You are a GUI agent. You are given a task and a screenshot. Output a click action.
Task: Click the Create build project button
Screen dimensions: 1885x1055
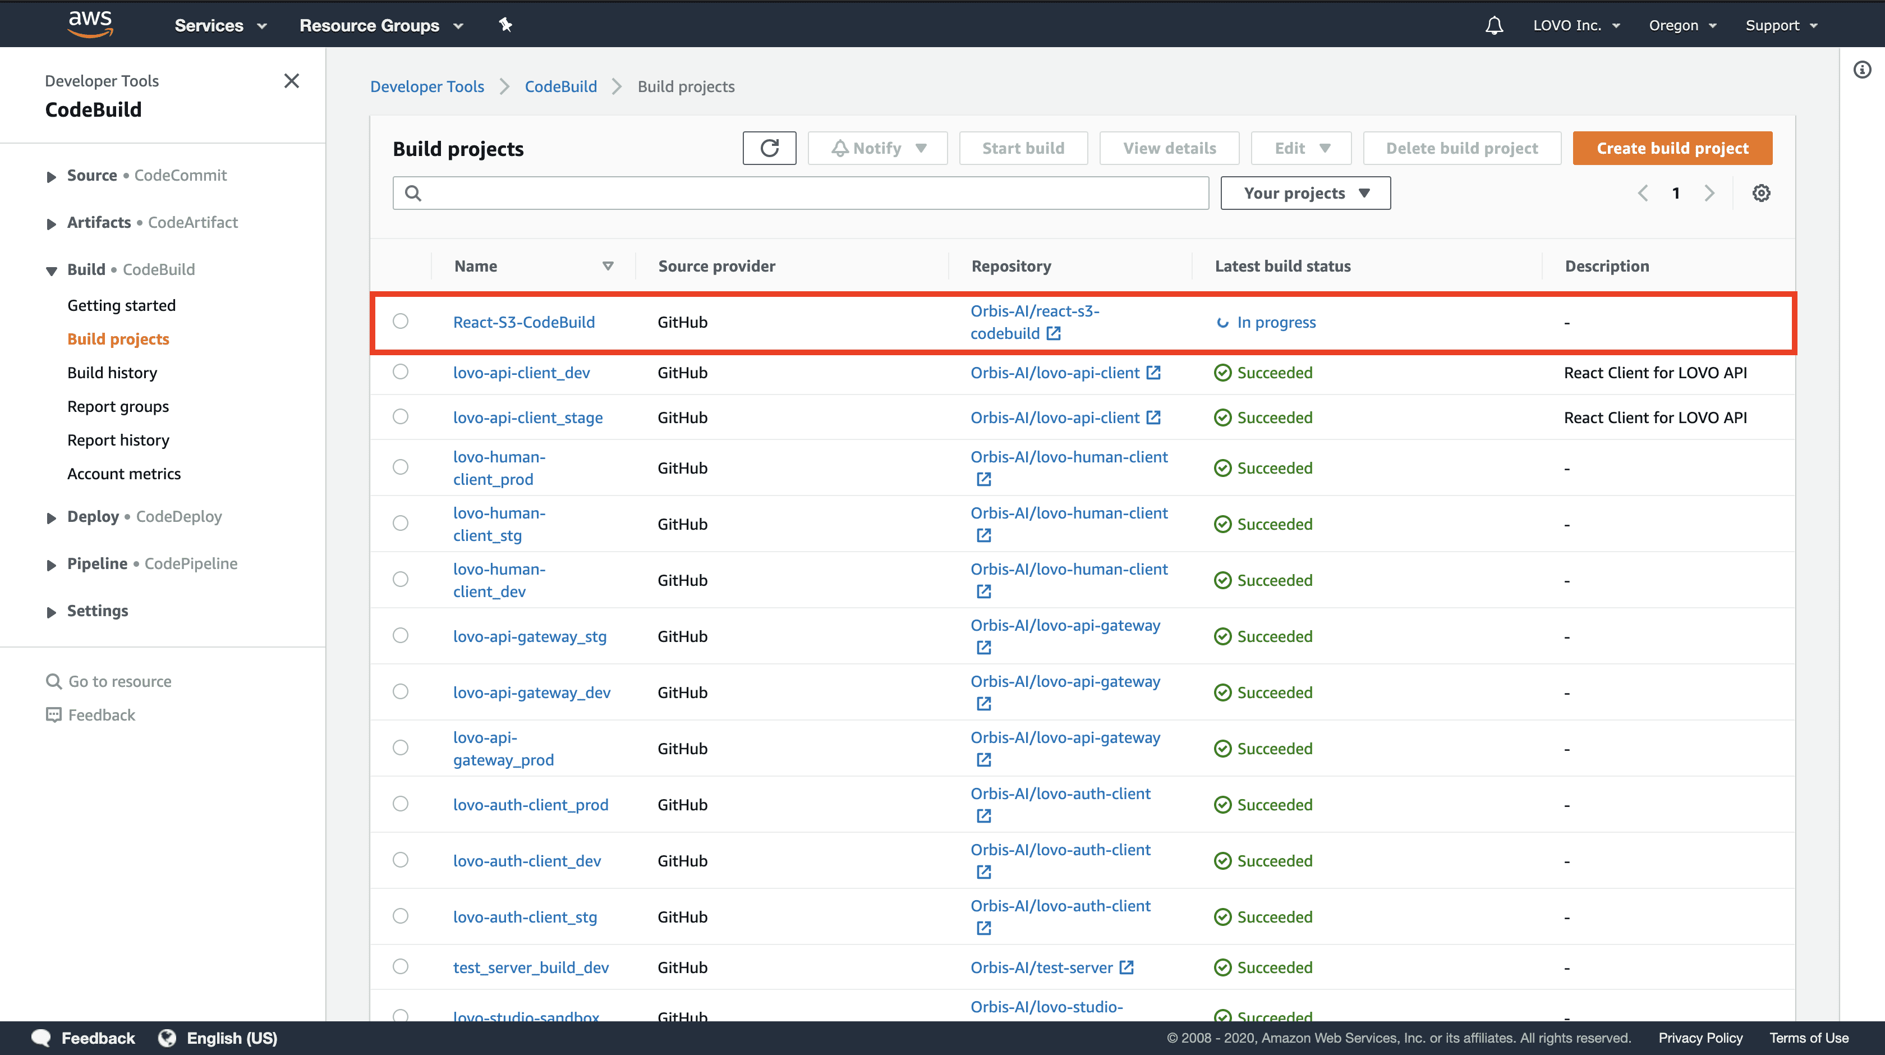[x=1672, y=148]
